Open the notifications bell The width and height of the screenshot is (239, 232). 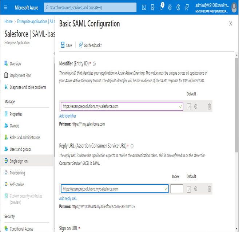pyautogui.click(x=161, y=7)
